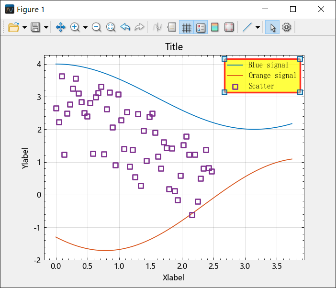The width and height of the screenshot is (336, 288).
Task: Expand the save options dropdown arrow
Action: point(46,27)
